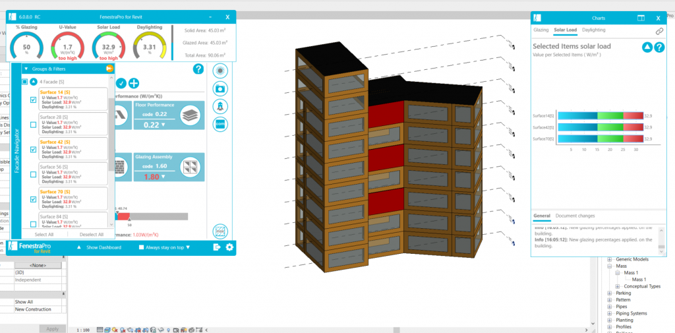
Task: Click the Floor Performance layers icon
Action: (191, 114)
